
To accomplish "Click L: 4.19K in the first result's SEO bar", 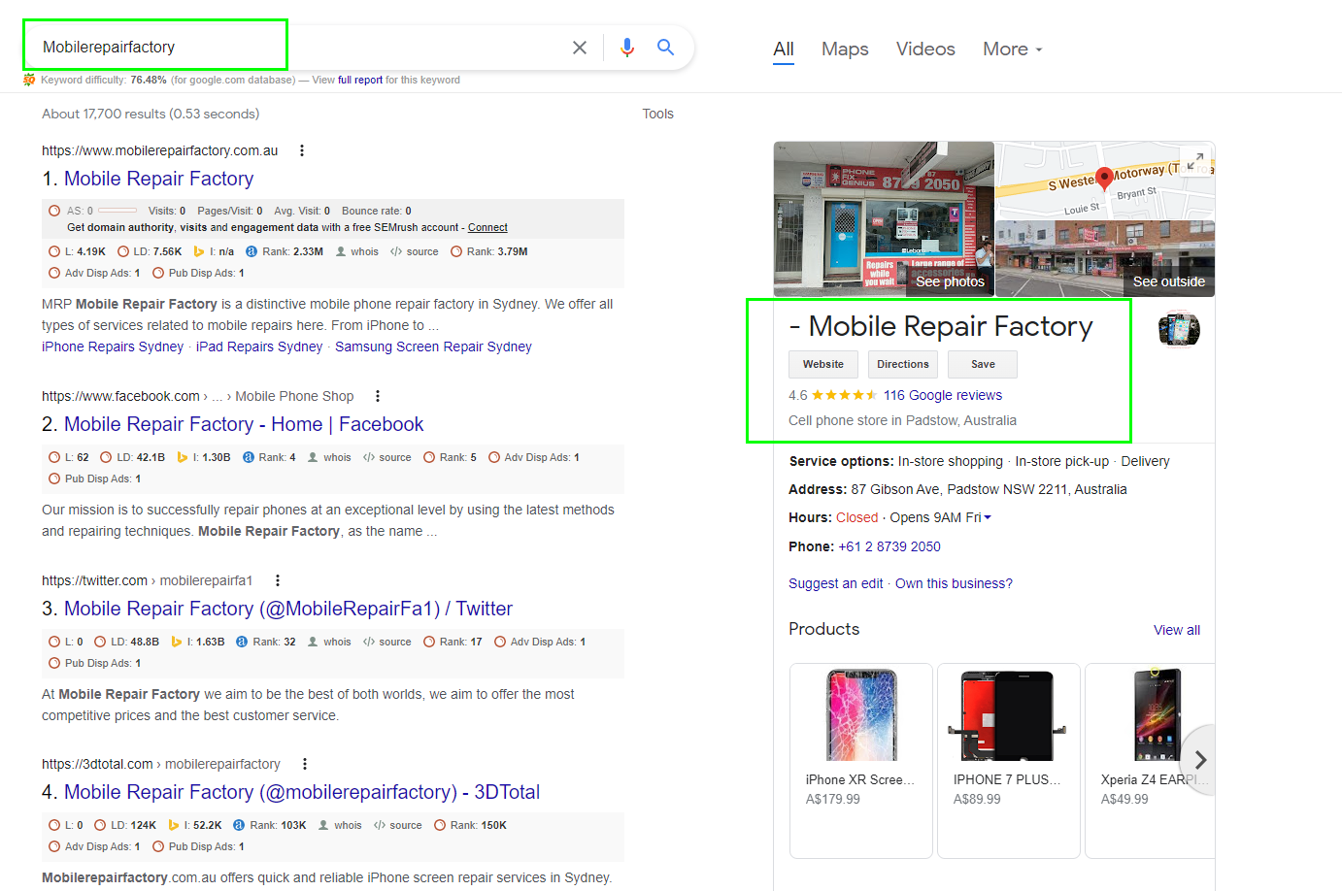I will [x=77, y=251].
